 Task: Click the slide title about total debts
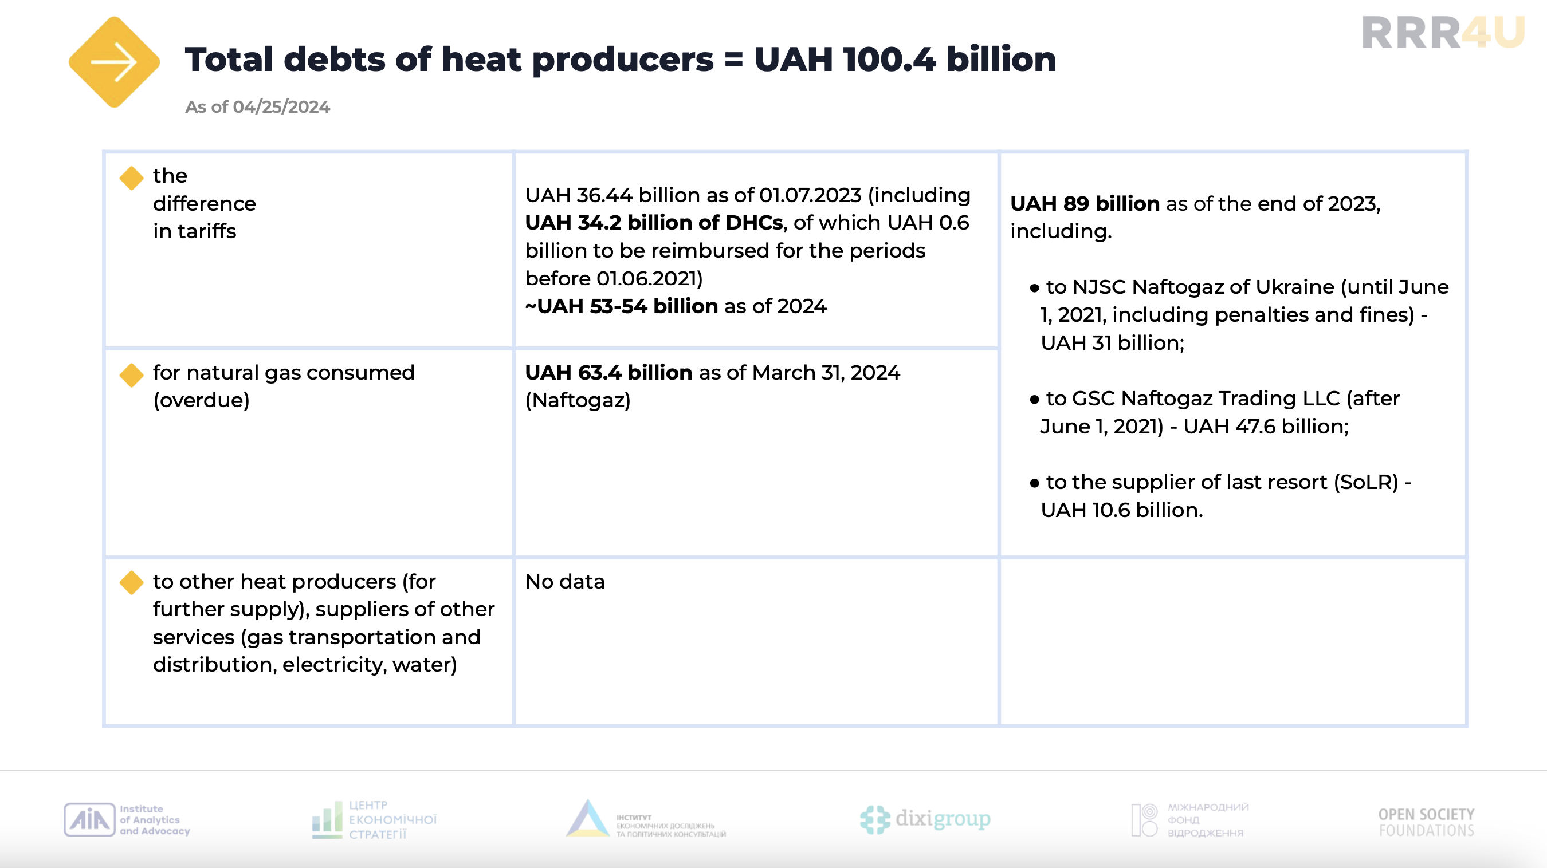point(620,60)
